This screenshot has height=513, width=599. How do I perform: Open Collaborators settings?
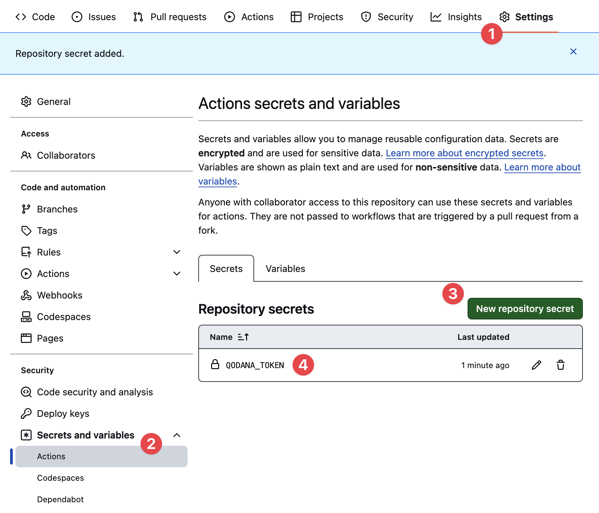(x=102, y=155)
